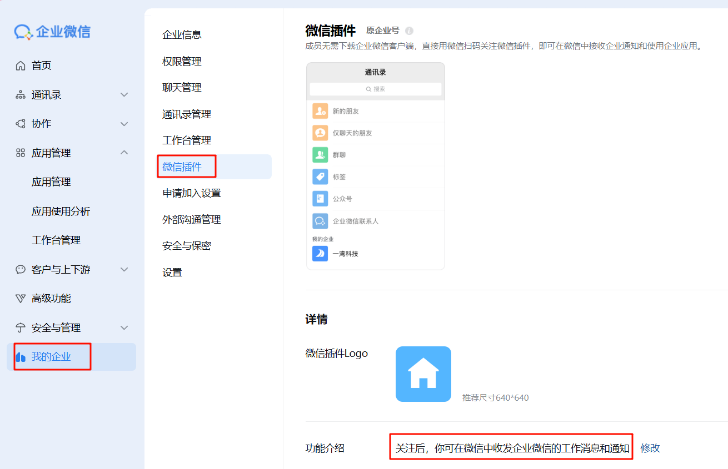Click the 详情 section heading
The width and height of the screenshot is (728, 469).
point(316,320)
